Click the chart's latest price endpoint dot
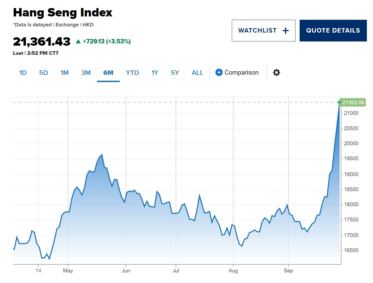The height and width of the screenshot is (283, 373). [x=340, y=102]
